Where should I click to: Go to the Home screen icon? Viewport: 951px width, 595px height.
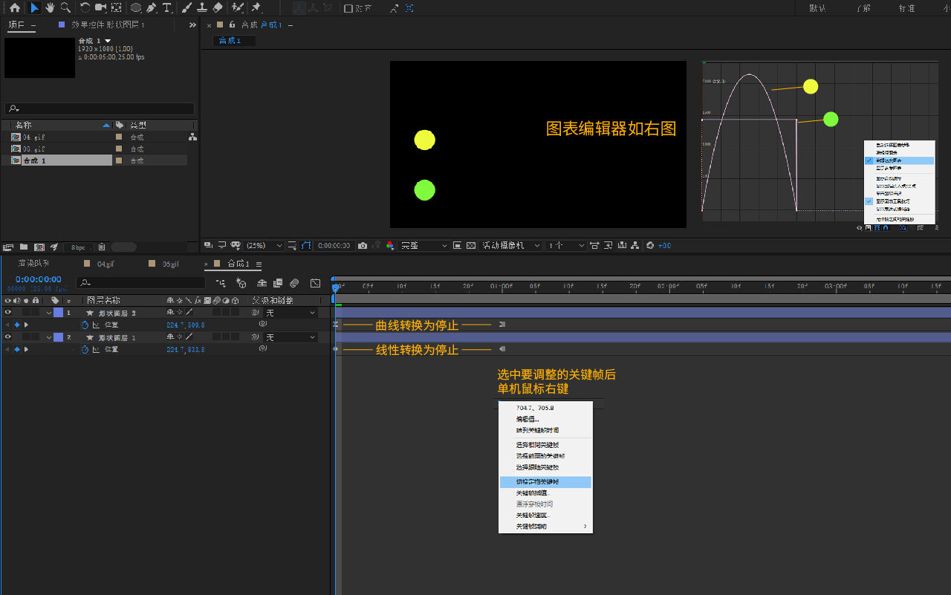coord(14,7)
